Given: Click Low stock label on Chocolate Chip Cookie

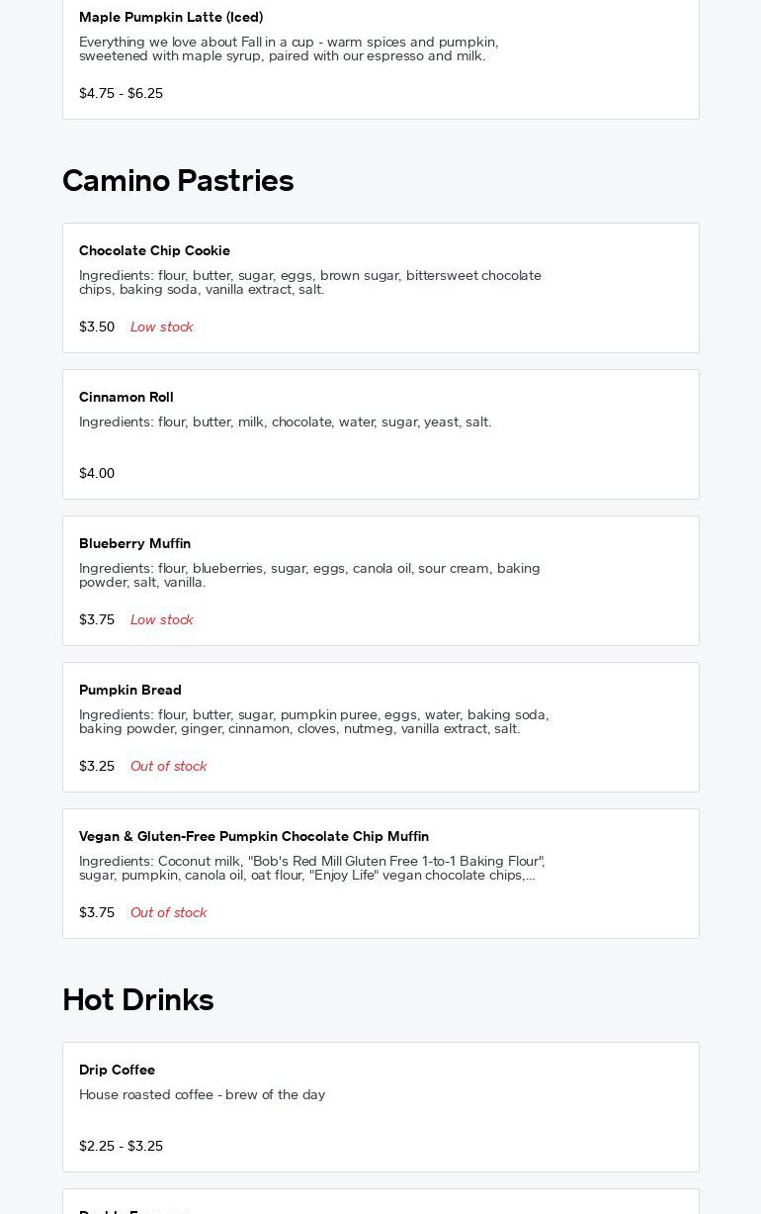Looking at the screenshot, I should (x=161, y=327).
